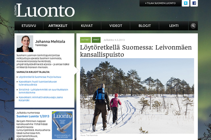Select the Kuvat menu item
Image resolution: width=211 pixels, height=140 pixels.
(x=87, y=26)
